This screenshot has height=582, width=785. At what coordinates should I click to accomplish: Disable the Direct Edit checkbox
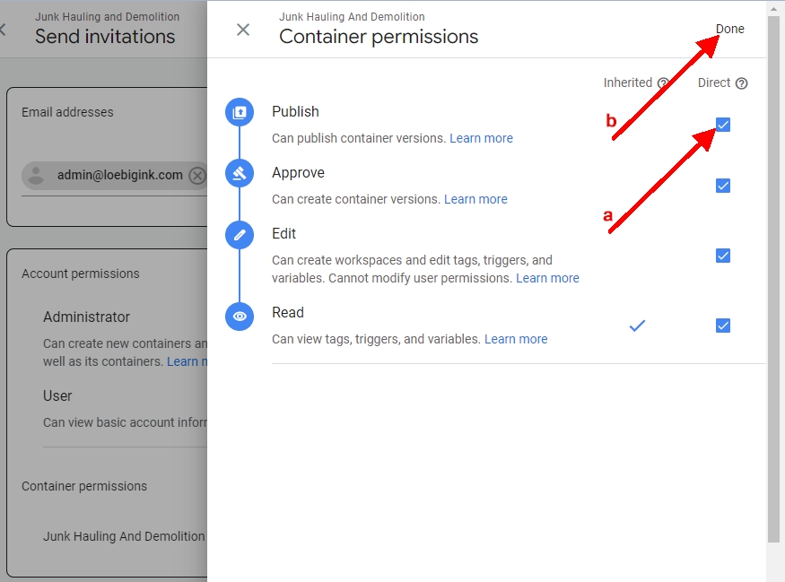pyautogui.click(x=723, y=256)
